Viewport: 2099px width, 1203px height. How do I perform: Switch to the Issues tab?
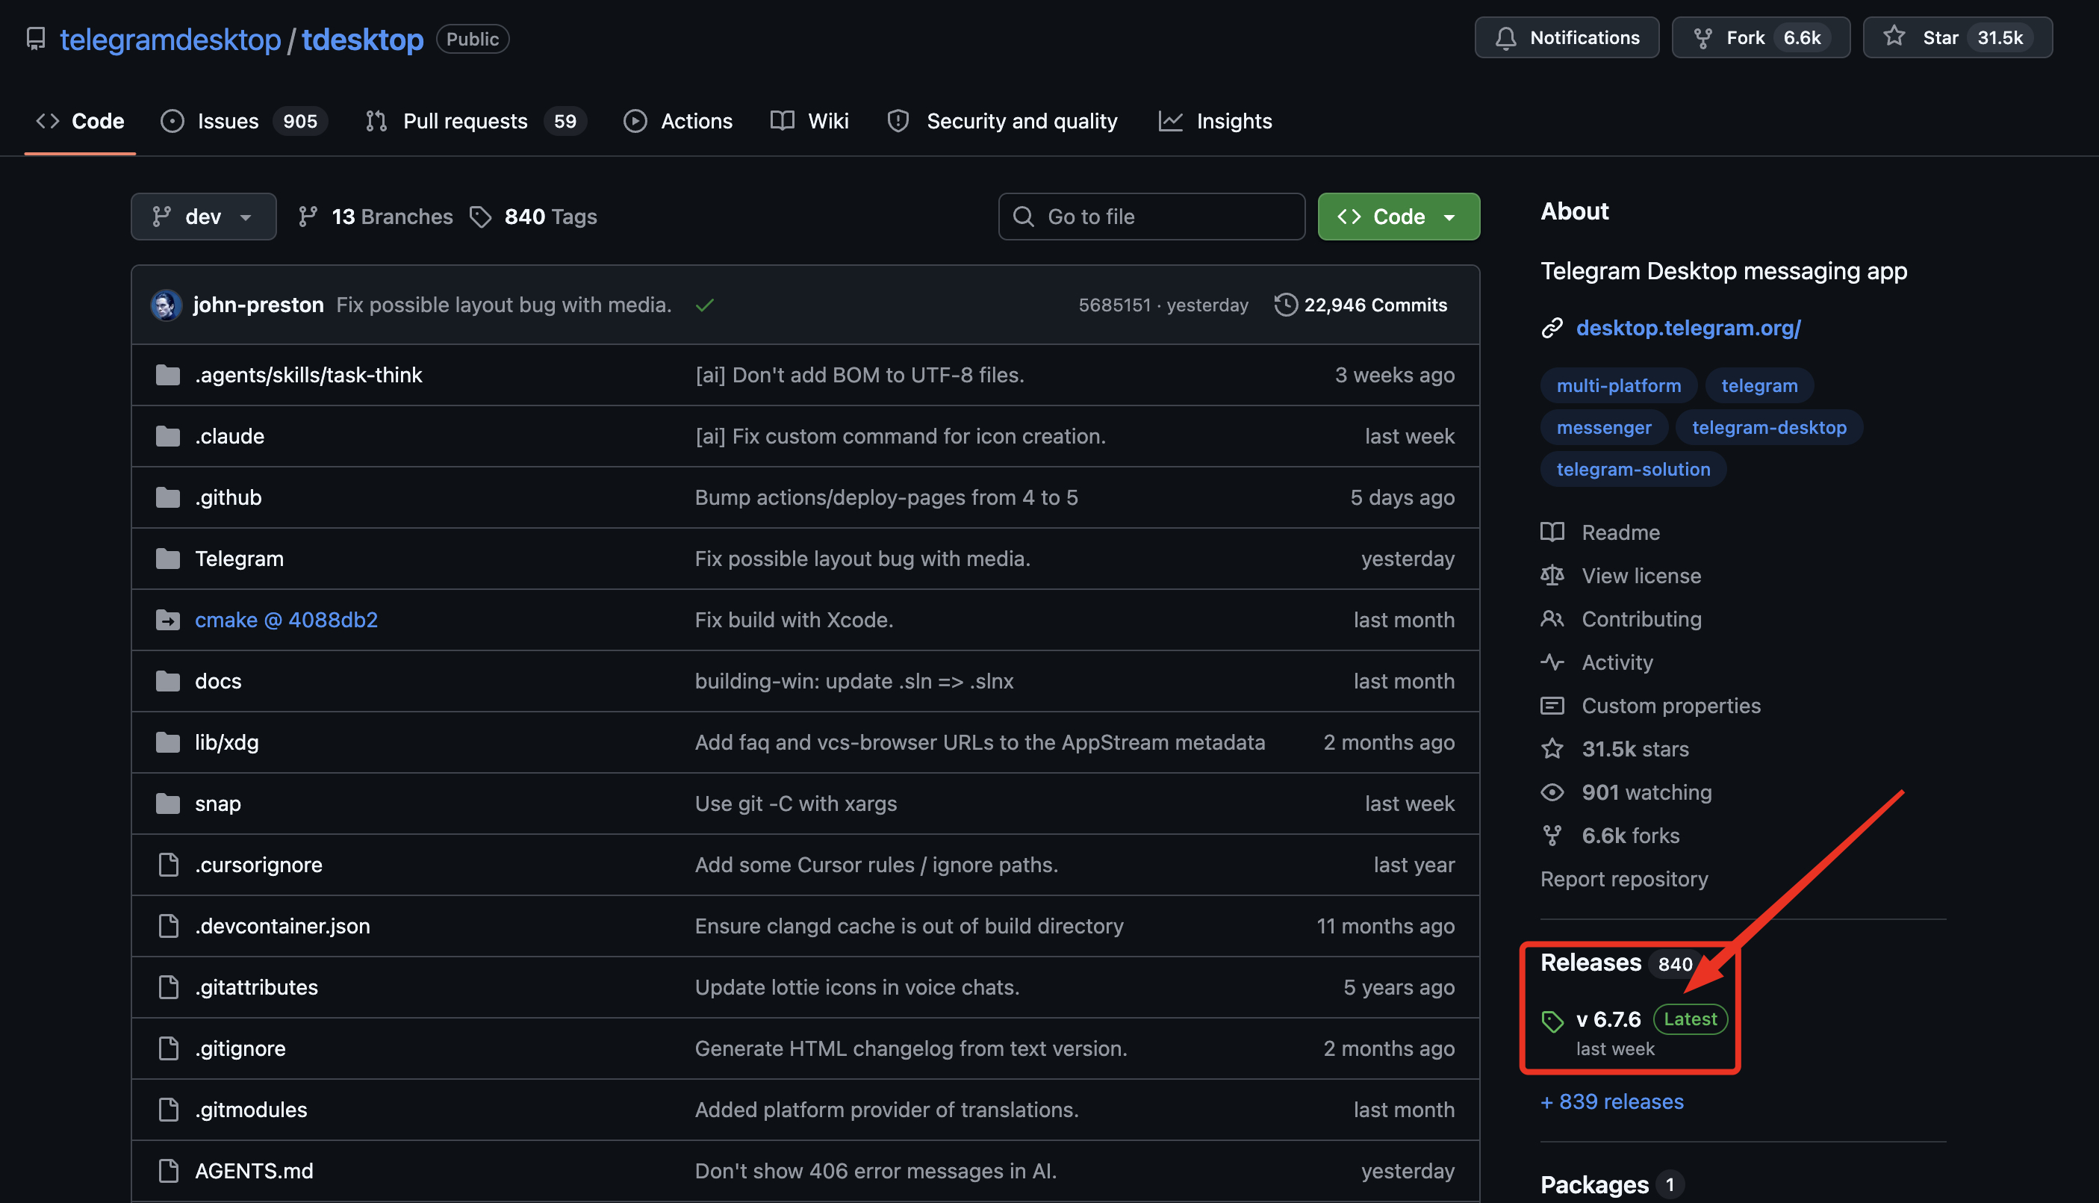(227, 122)
